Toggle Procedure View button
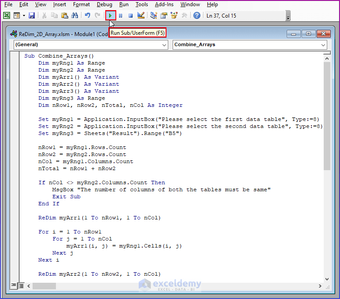Image resolution: width=340 pixels, height=299 pixels. pyautogui.click(x=14, y=286)
